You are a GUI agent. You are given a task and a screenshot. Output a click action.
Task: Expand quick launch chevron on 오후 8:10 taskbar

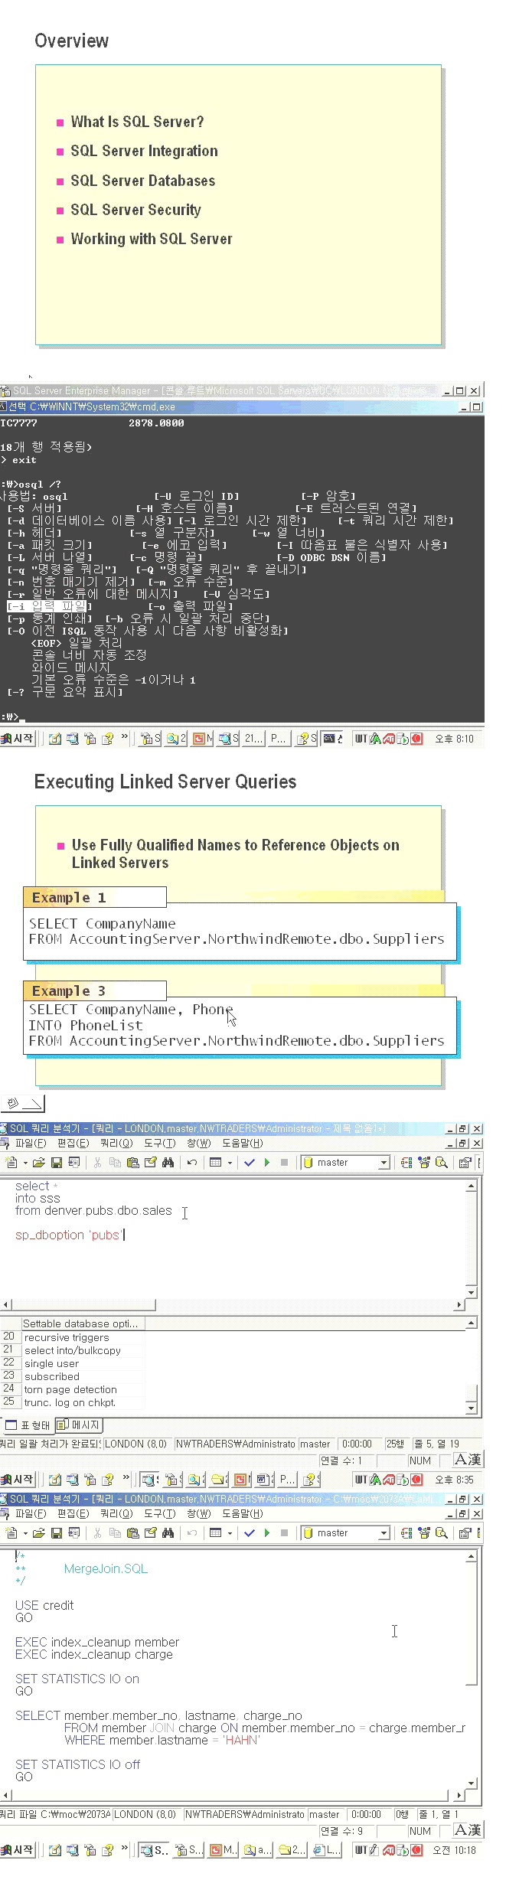[125, 737]
